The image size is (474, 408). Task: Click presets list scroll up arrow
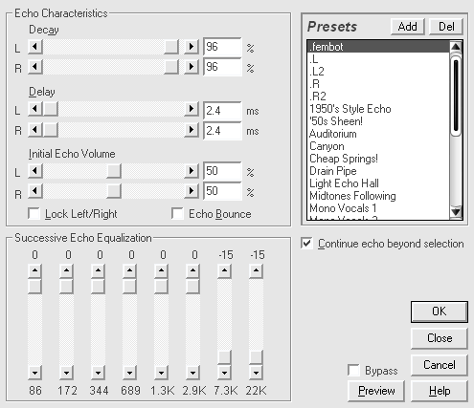tap(456, 47)
